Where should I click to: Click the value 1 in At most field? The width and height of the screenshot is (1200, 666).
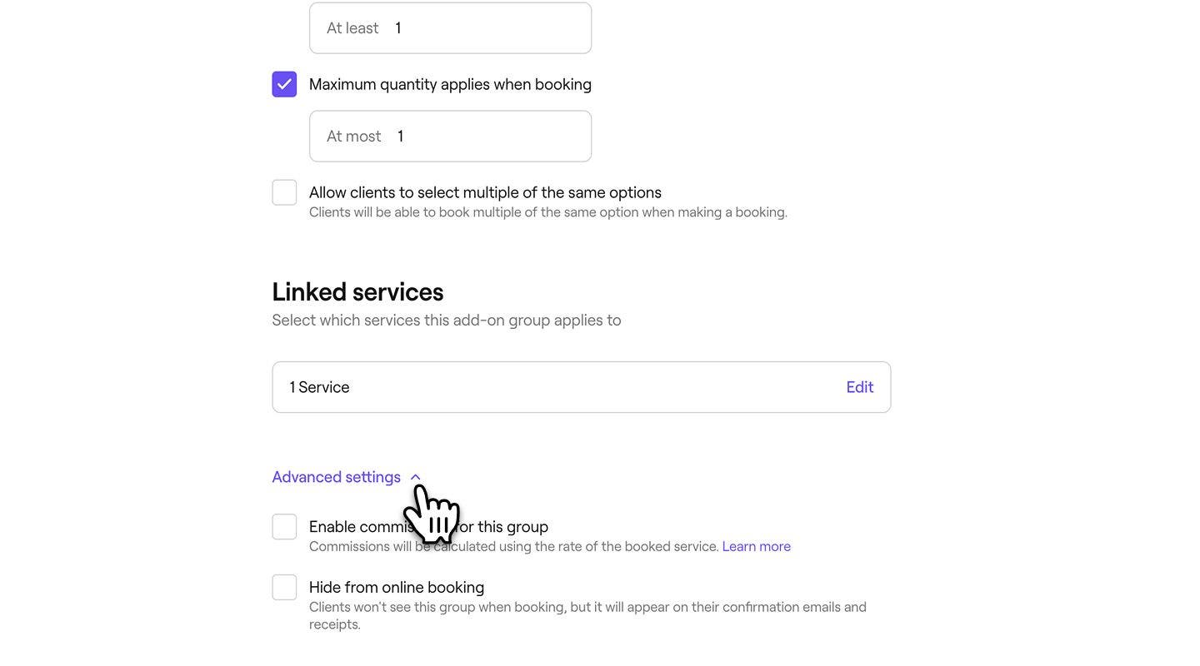(x=401, y=137)
